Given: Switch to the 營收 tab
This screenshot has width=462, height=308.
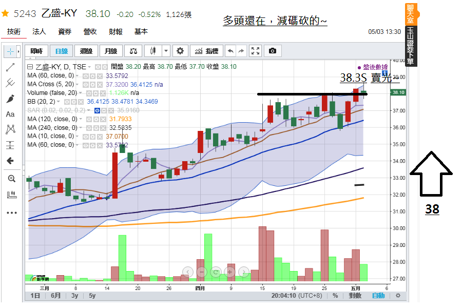Looking at the screenshot, I should (x=90, y=31).
